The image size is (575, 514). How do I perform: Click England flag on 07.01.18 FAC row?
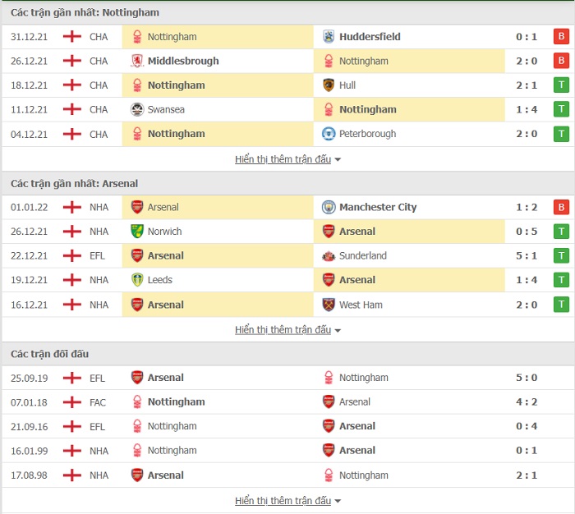point(72,402)
